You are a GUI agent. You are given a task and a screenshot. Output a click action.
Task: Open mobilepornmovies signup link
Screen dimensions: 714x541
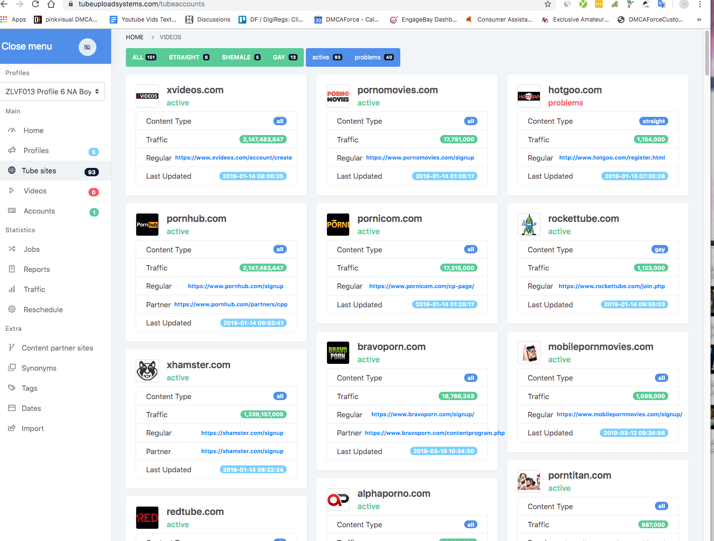tap(620, 414)
